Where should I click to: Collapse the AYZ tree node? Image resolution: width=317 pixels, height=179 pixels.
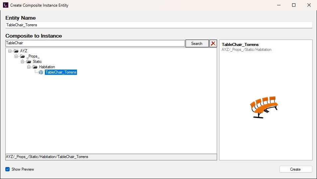(x=10, y=51)
